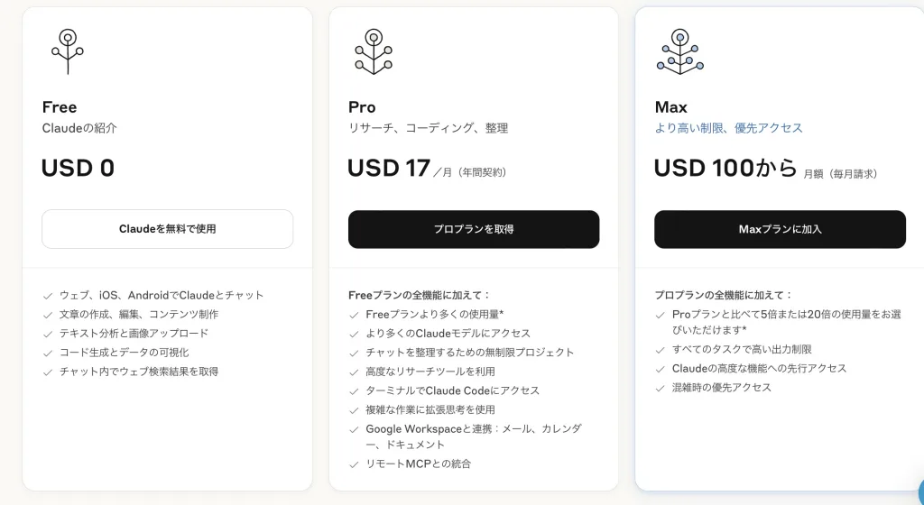924x505 pixels.
Task: Click the Claudeを無料で使用 button
Action: pos(167,229)
